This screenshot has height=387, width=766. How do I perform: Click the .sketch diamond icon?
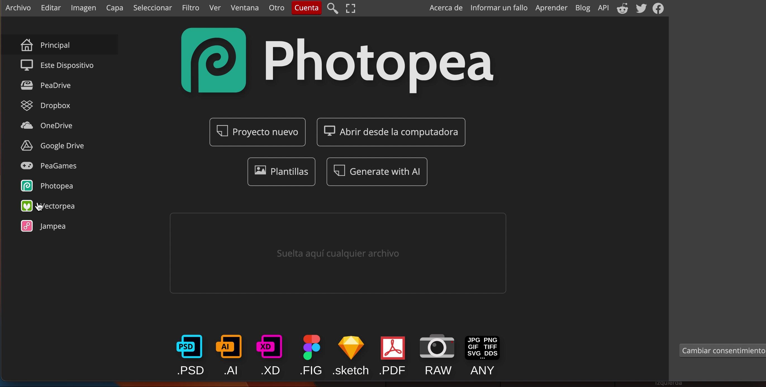pos(351,347)
